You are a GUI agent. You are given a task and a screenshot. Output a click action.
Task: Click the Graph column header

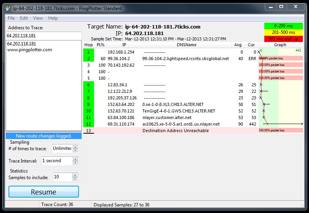(x=280, y=45)
